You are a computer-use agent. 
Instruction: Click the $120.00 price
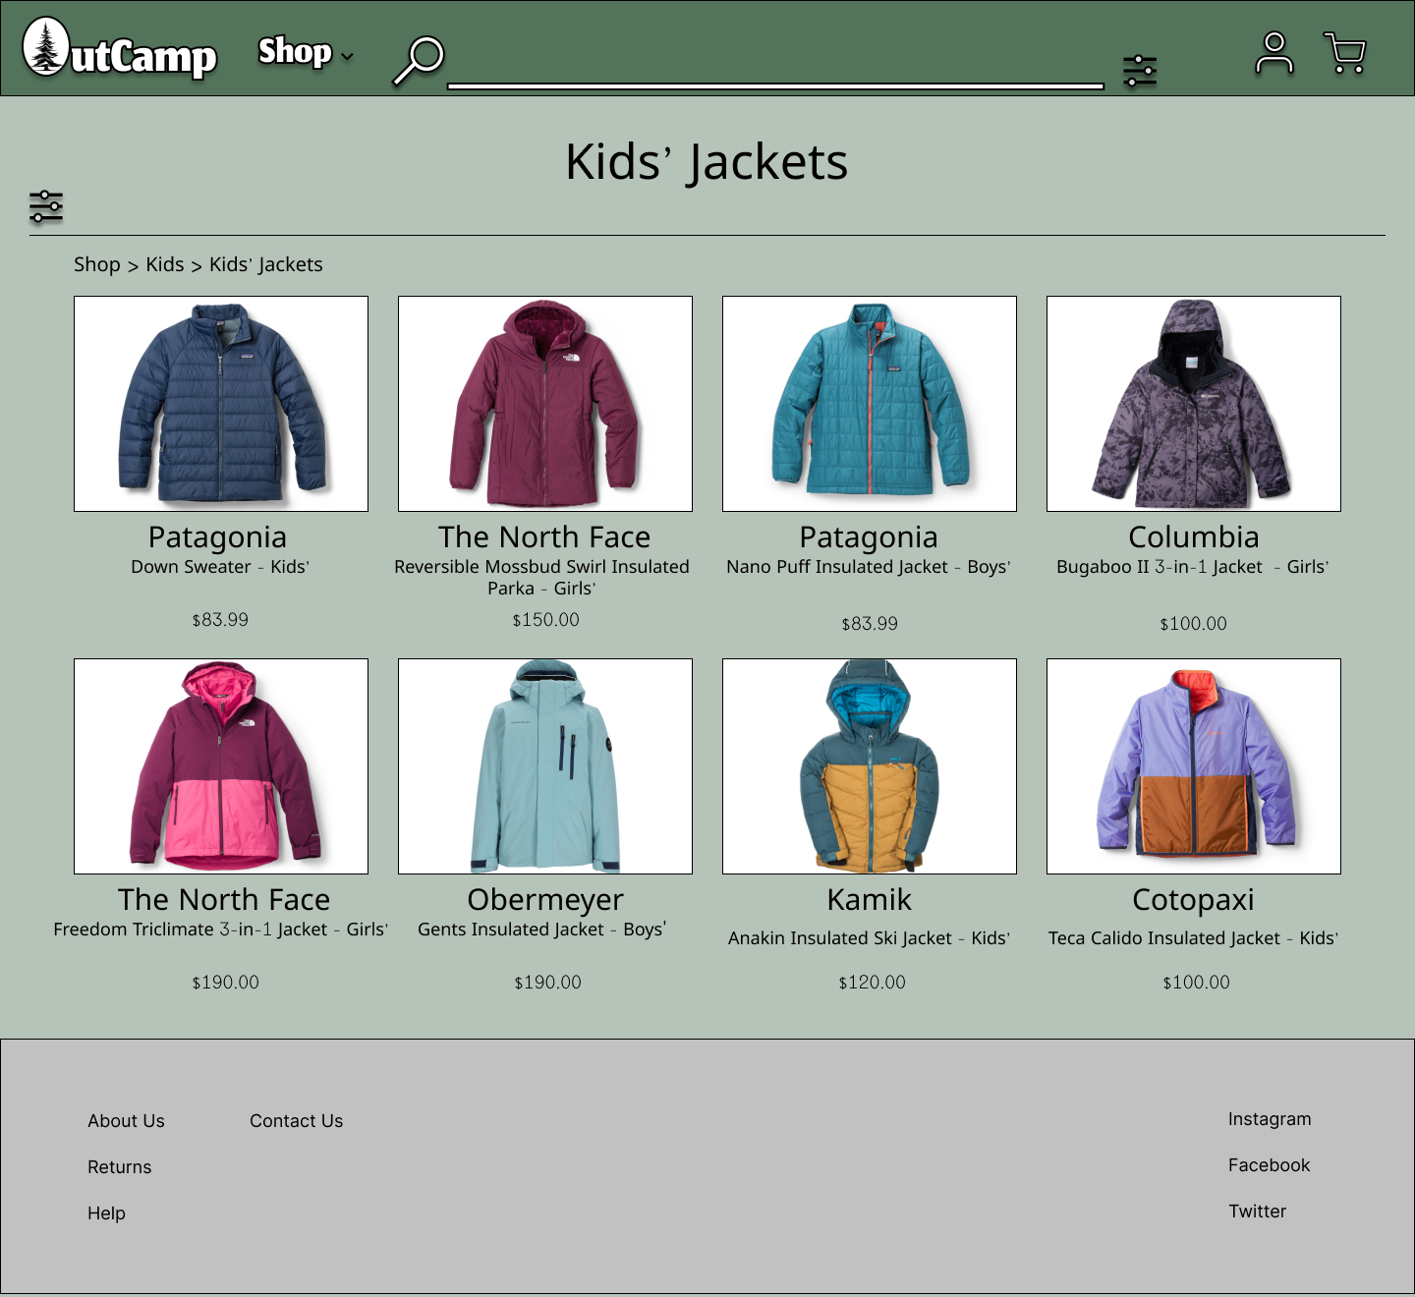click(873, 983)
